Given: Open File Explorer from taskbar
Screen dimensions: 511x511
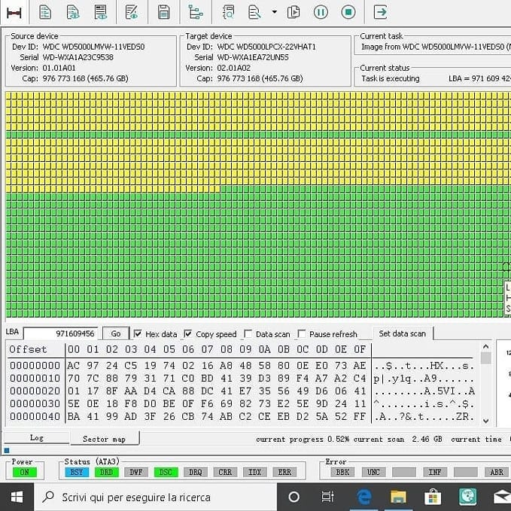Looking at the screenshot, I should point(398,497).
